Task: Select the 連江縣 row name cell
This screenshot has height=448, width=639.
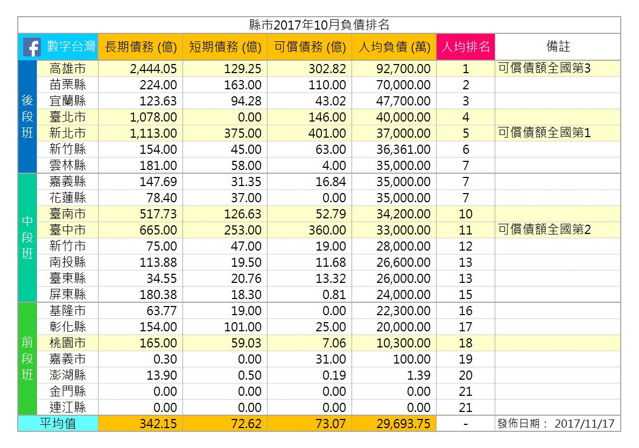Action: point(68,407)
